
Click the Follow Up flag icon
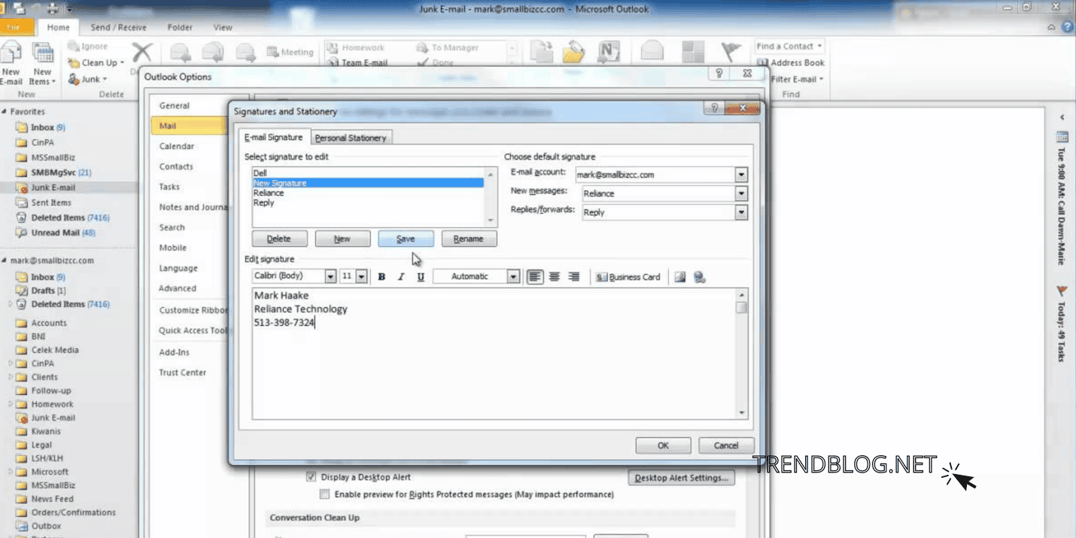(731, 51)
